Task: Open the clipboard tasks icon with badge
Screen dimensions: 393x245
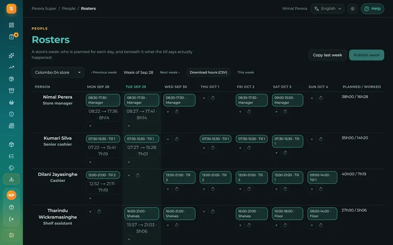Action: tap(11, 37)
